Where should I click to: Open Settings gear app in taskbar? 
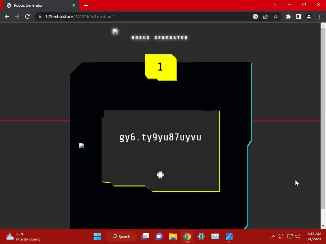coord(201,236)
